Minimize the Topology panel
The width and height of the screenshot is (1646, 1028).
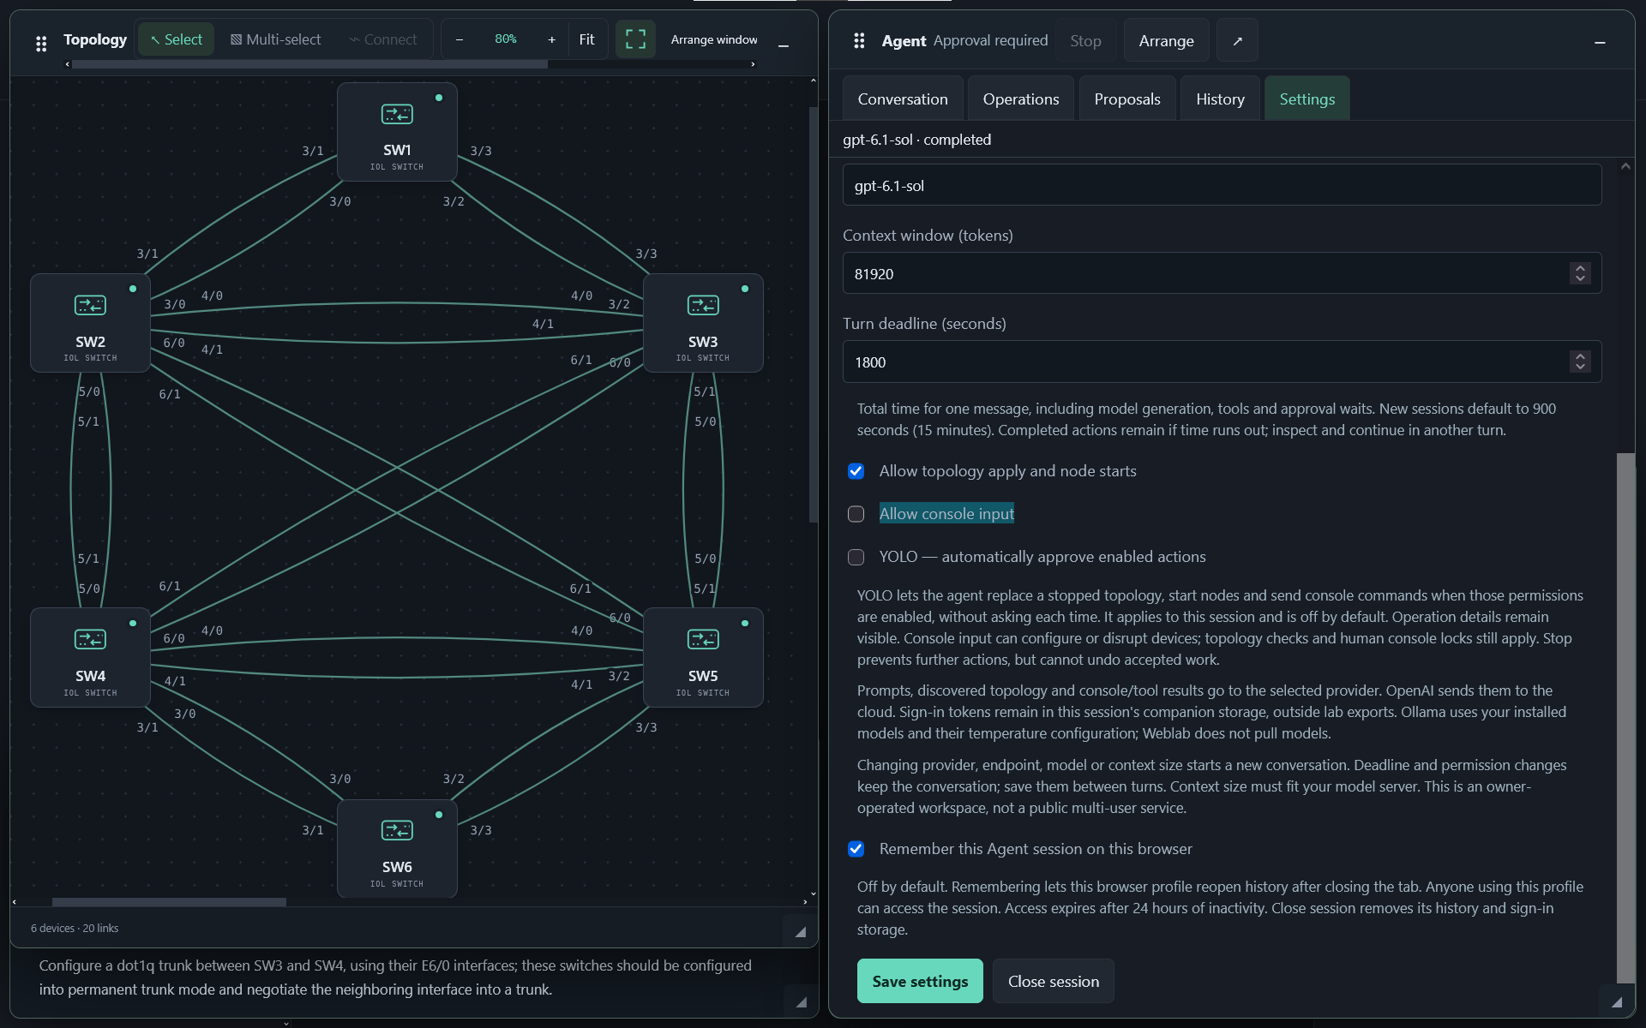pyautogui.click(x=784, y=44)
